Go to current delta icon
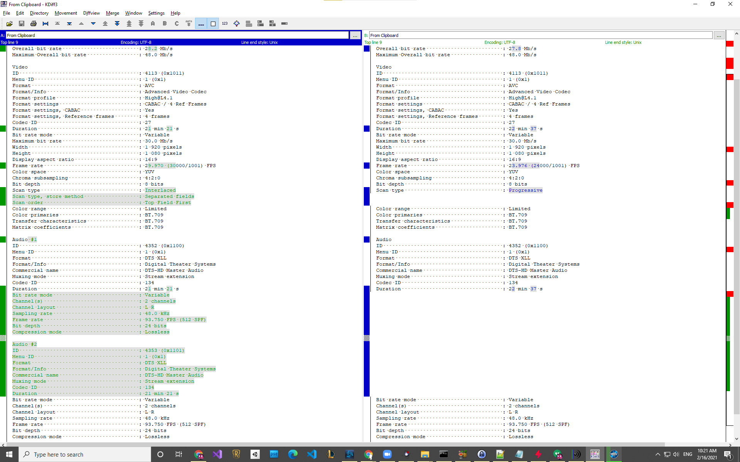Screen dimensions: 740x462 click(45, 23)
